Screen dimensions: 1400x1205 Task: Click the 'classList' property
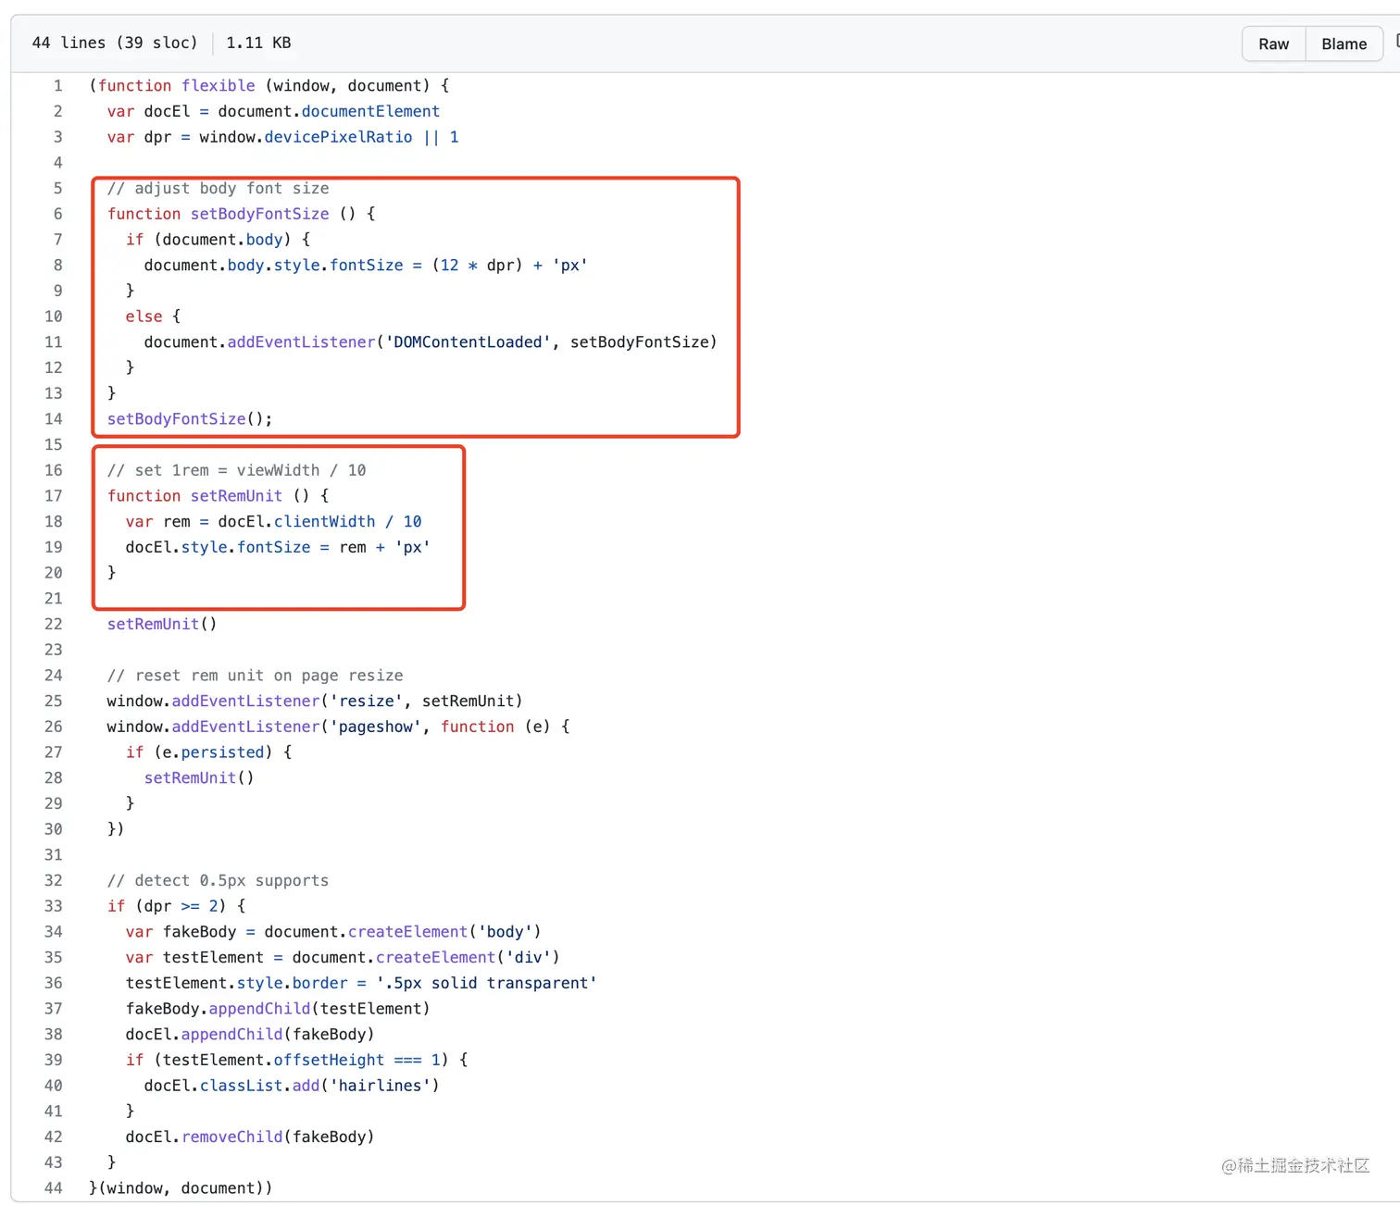[x=242, y=1086]
